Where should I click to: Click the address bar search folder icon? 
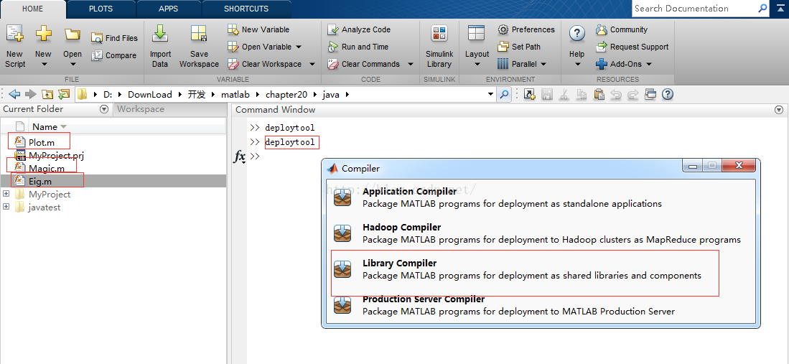[x=504, y=95]
